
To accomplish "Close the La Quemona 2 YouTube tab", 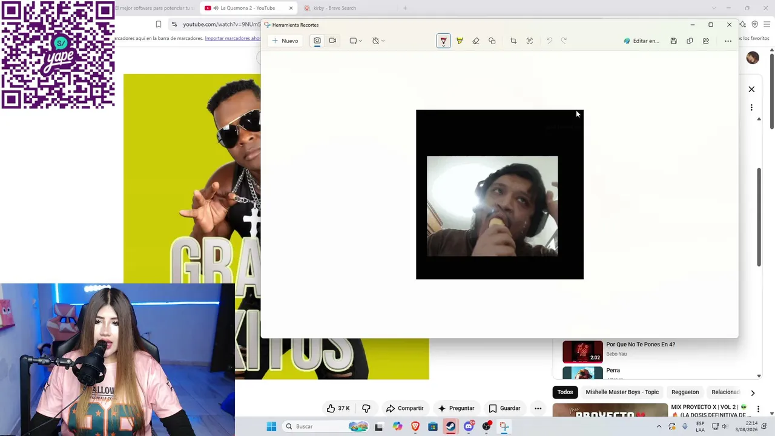I will tap(291, 8).
